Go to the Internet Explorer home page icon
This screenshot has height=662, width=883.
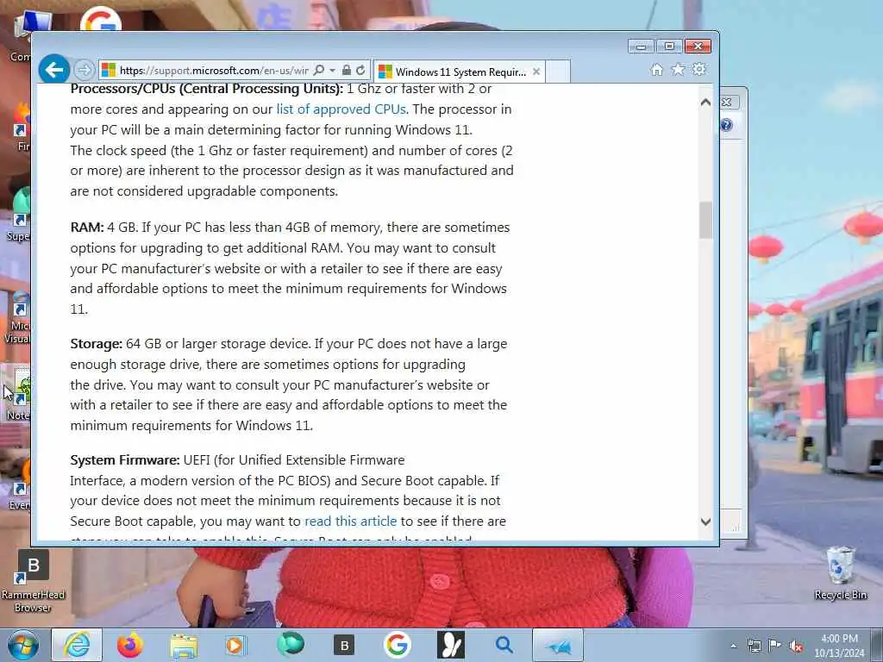(656, 69)
